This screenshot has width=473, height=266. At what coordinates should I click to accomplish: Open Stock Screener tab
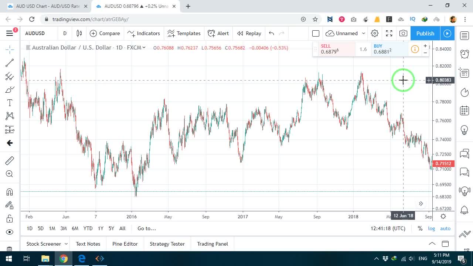pyautogui.click(x=44, y=244)
